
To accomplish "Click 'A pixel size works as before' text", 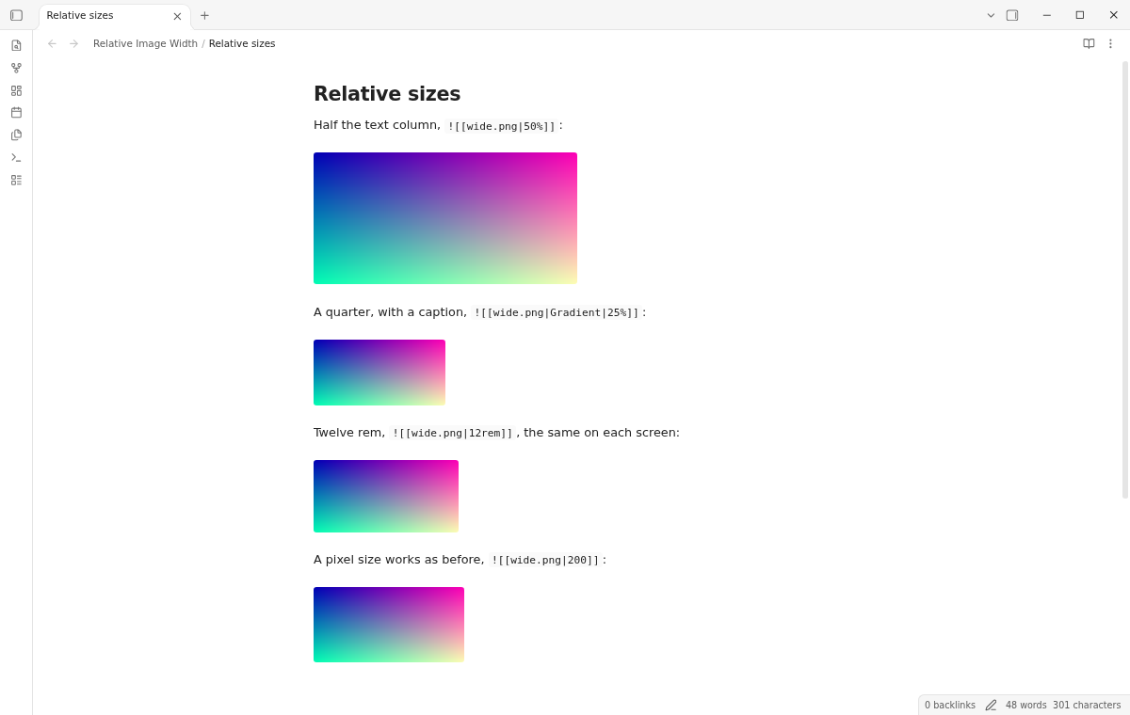I will (x=399, y=560).
